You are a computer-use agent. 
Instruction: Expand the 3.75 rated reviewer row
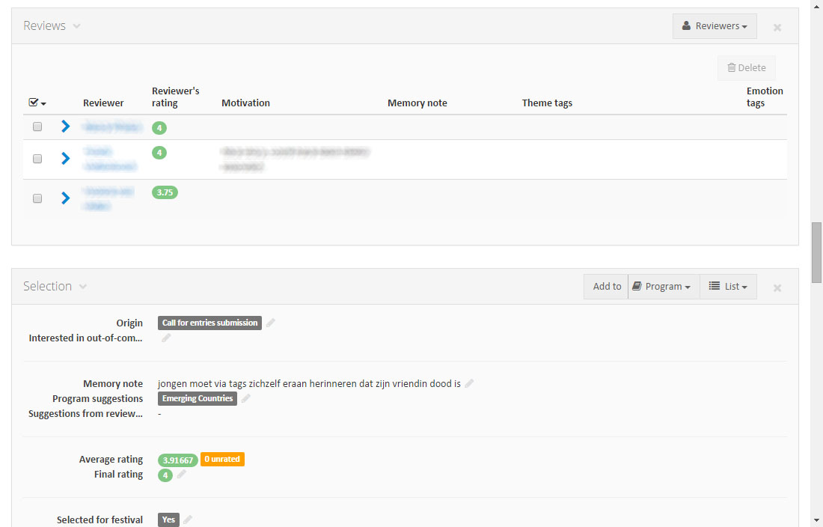point(66,198)
